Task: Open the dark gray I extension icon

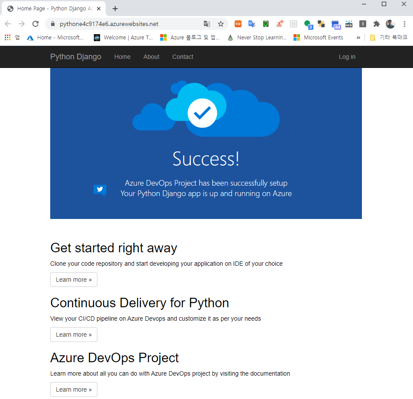Action: pos(363,24)
